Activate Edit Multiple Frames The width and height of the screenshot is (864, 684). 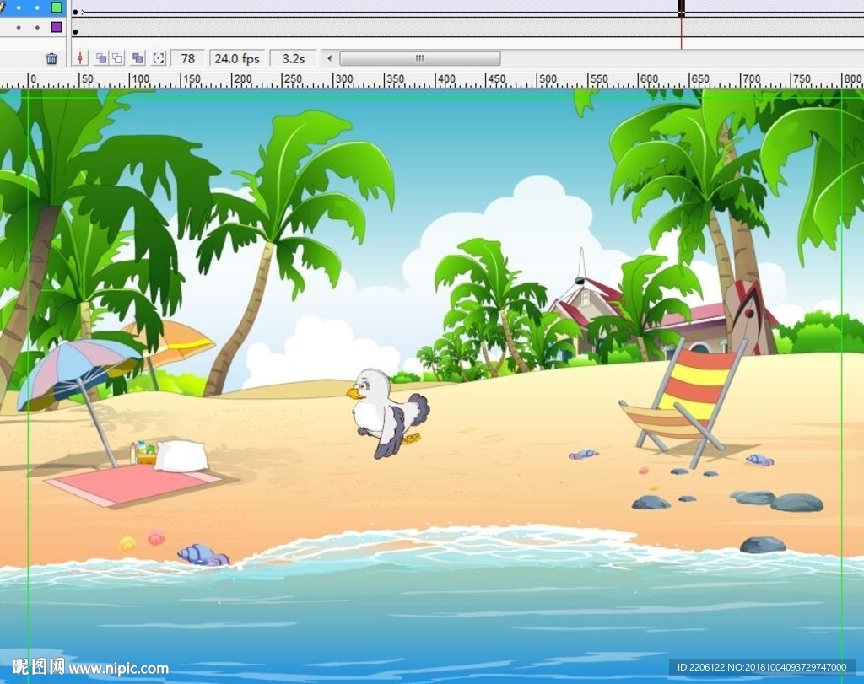tap(138, 58)
